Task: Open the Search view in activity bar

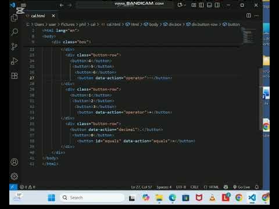Action: pos(15,32)
